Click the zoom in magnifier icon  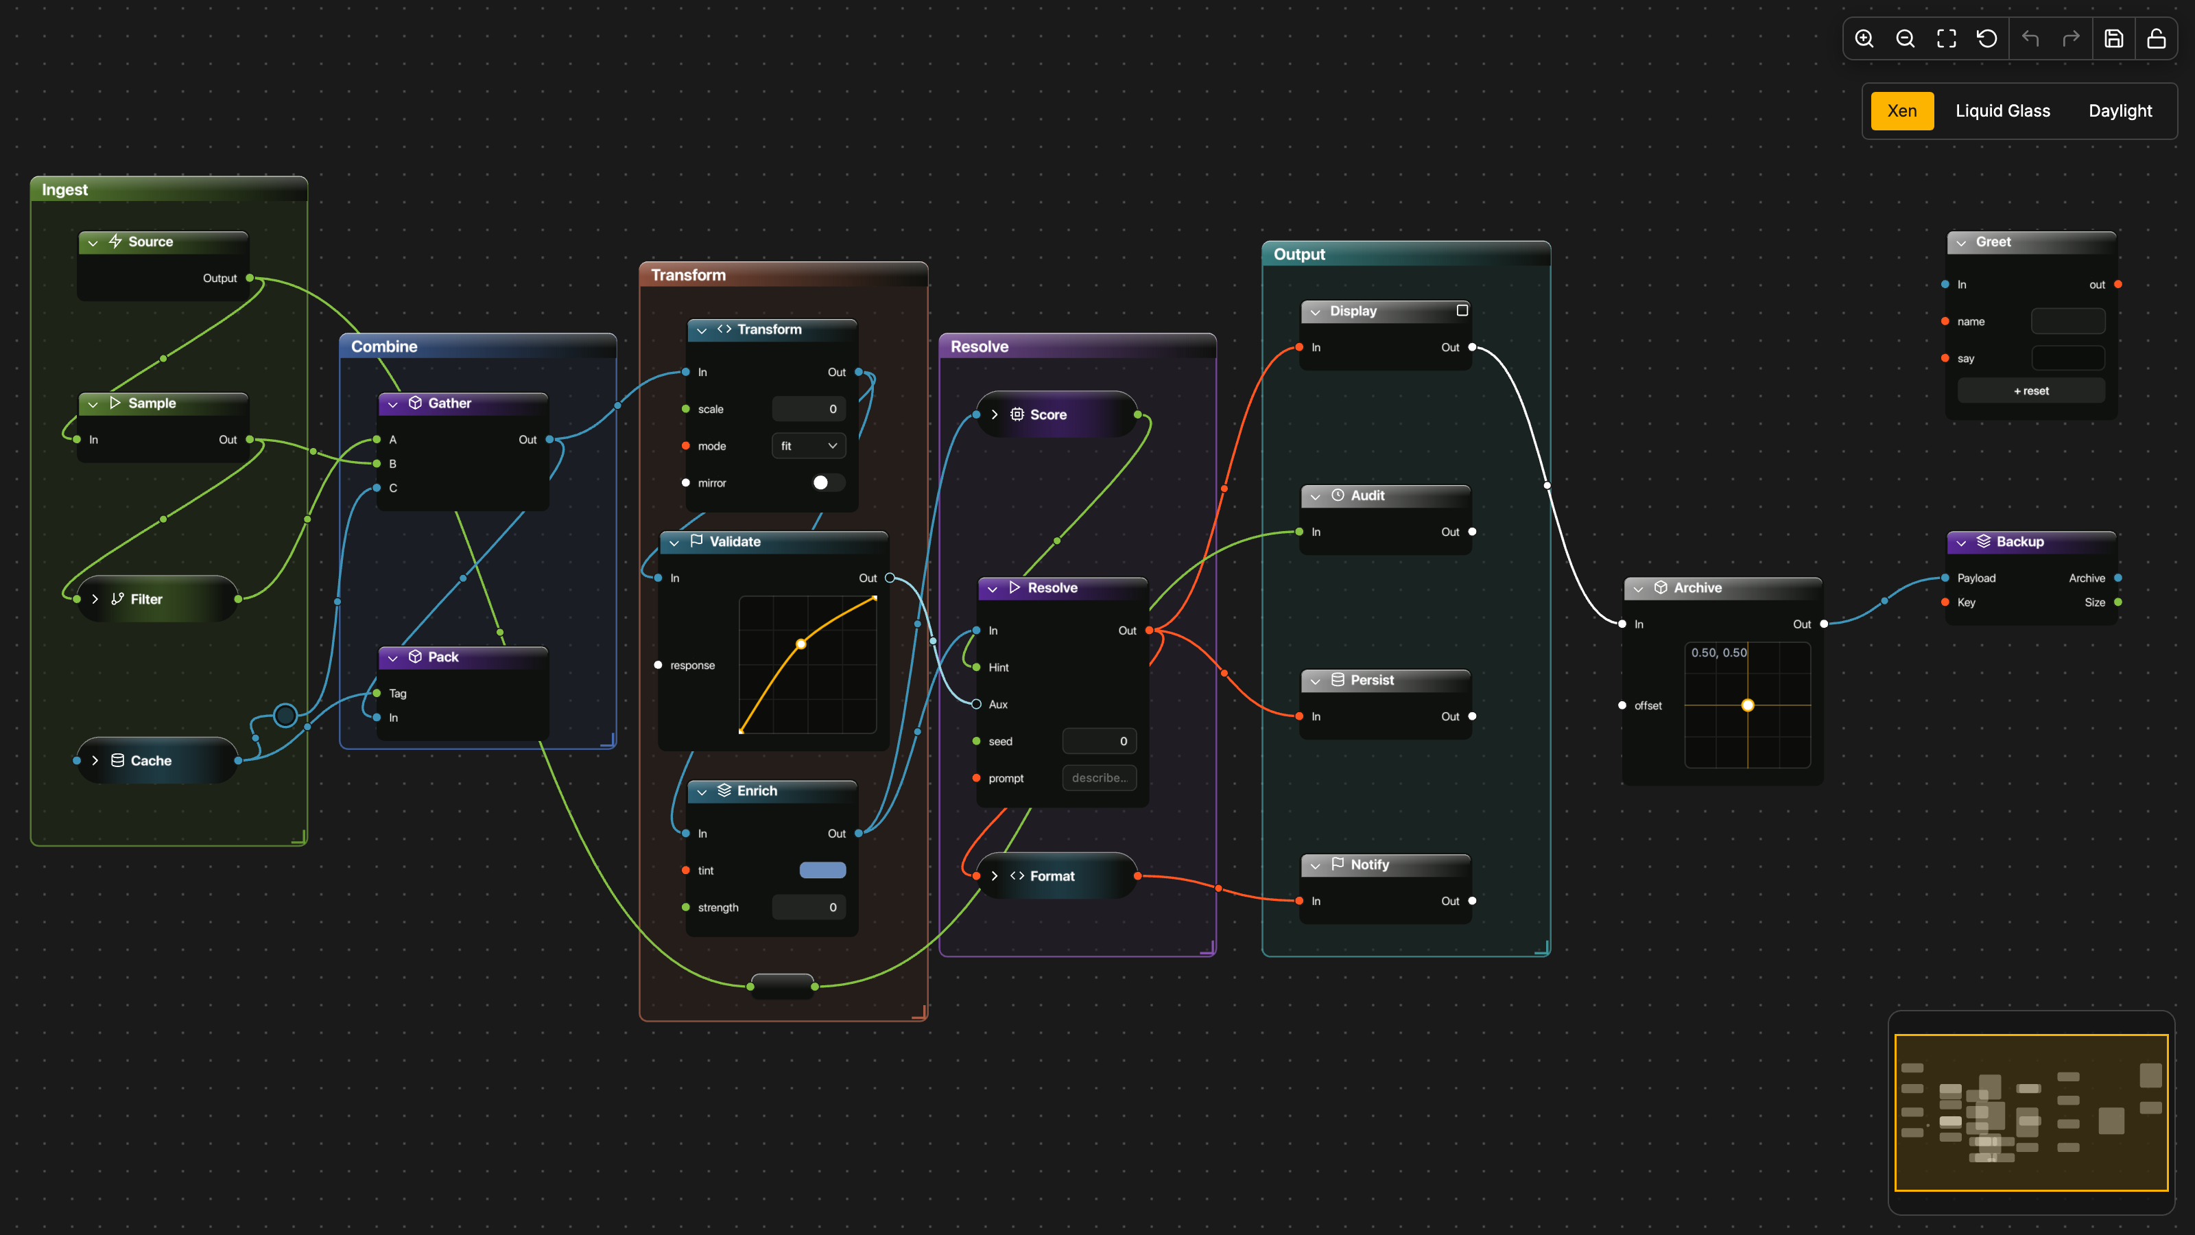pyautogui.click(x=1864, y=38)
